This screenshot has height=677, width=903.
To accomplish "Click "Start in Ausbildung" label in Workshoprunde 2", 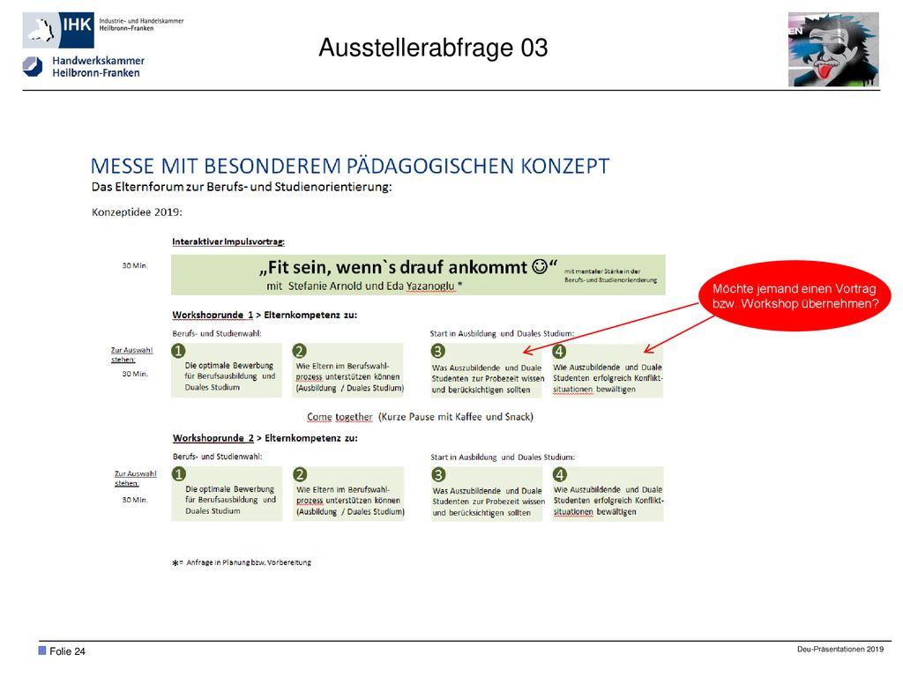I will [x=502, y=458].
